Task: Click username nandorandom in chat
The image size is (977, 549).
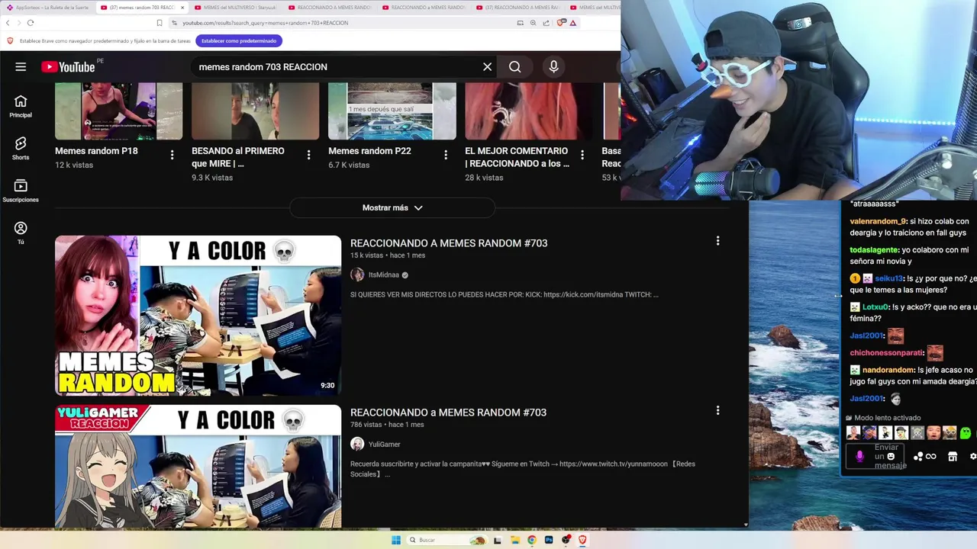Action: (x=888, y=370)
